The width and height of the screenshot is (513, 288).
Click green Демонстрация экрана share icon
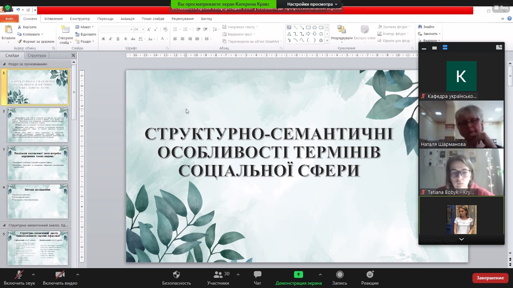299,274
